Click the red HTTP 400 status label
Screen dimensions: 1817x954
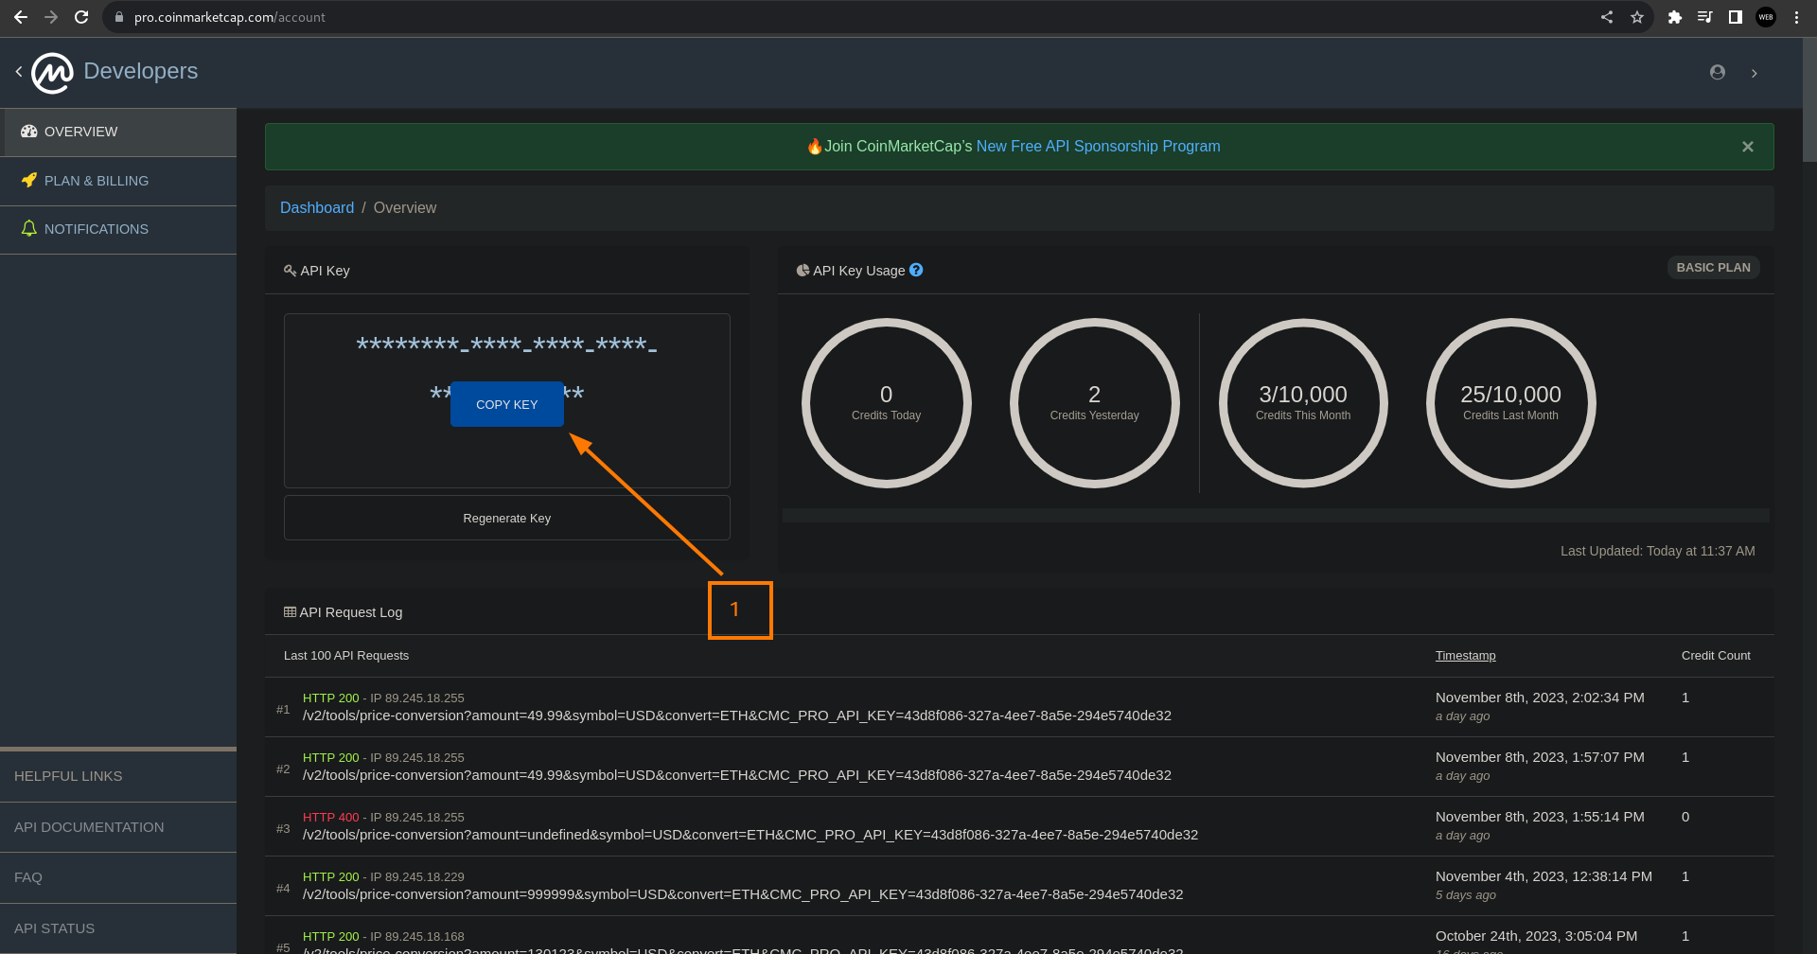point(331,817)
